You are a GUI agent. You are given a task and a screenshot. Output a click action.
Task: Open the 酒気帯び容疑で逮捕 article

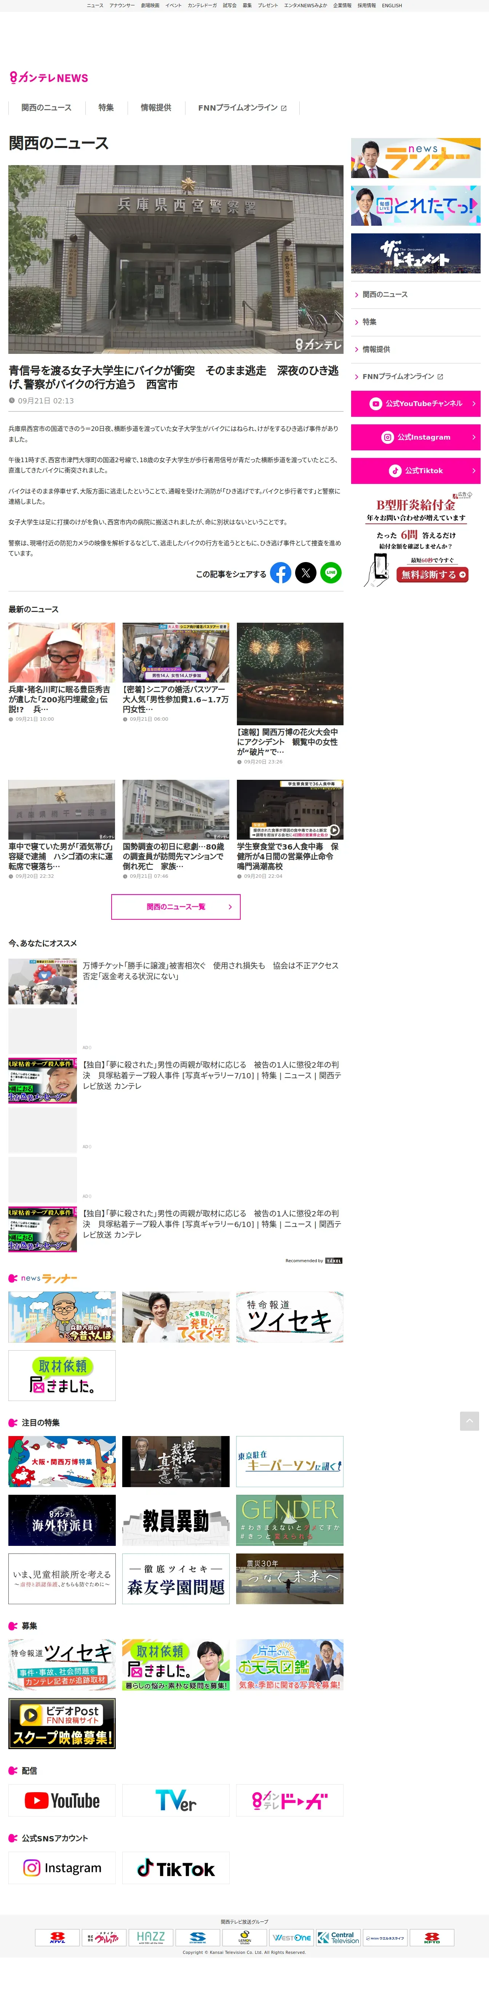coord(62,830)
